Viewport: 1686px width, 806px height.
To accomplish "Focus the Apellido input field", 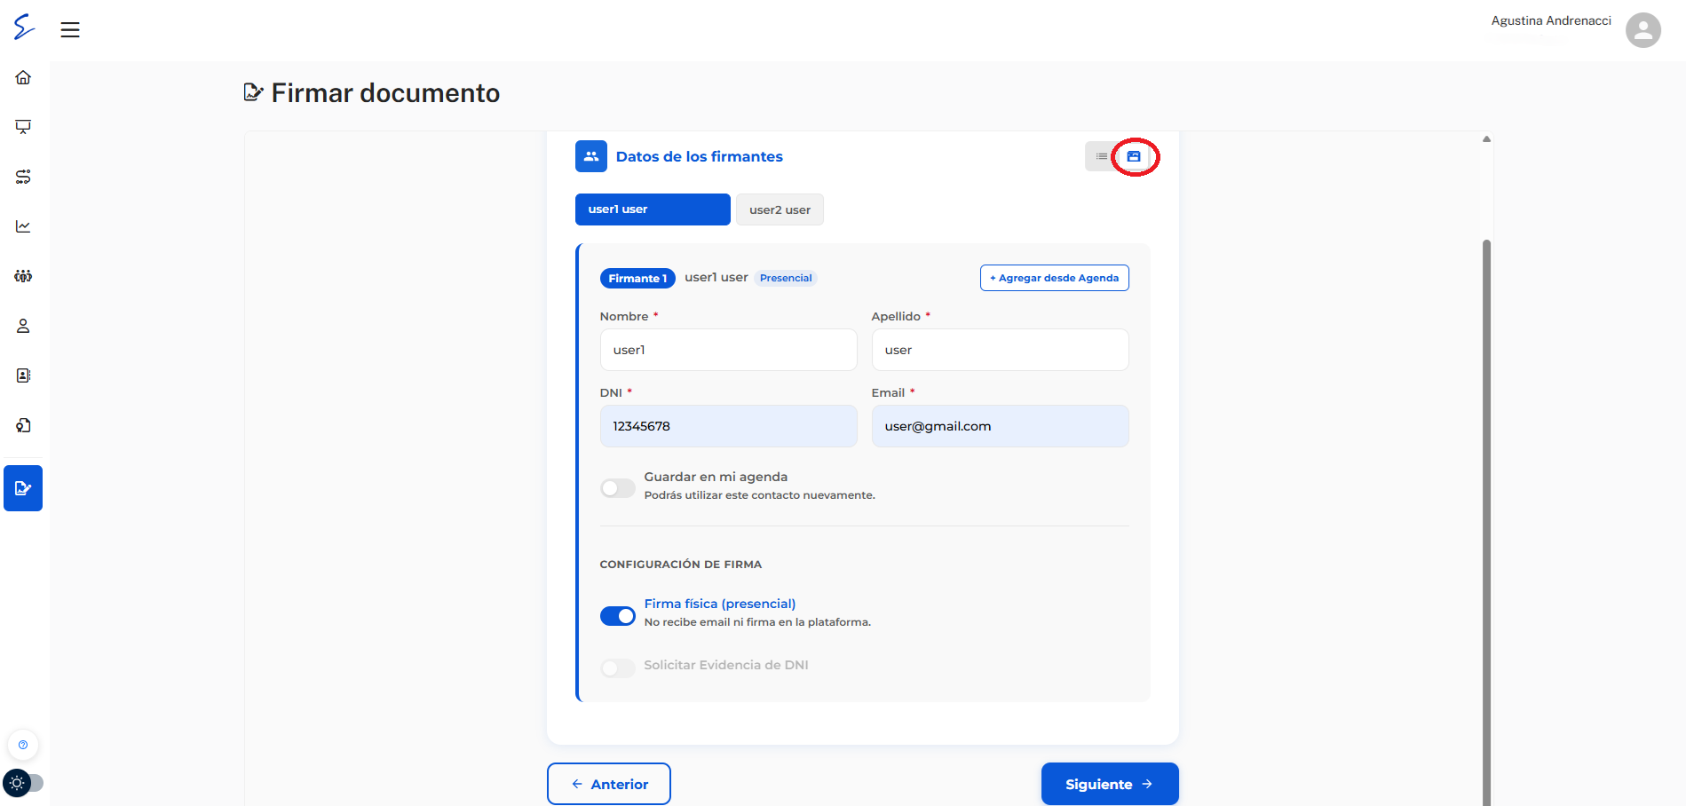I will [1001, 350].
